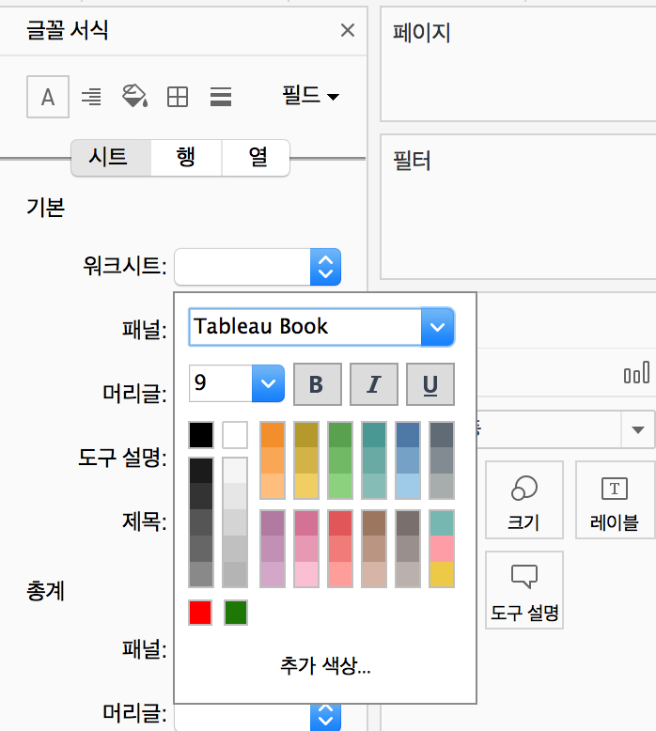Click the 필터 shelf
The width and height of the screenshot is (656, 731).
point(519,207)
